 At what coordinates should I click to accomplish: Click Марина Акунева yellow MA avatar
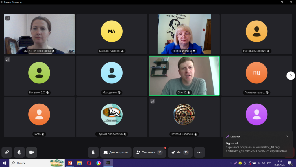tap(112, 31)
